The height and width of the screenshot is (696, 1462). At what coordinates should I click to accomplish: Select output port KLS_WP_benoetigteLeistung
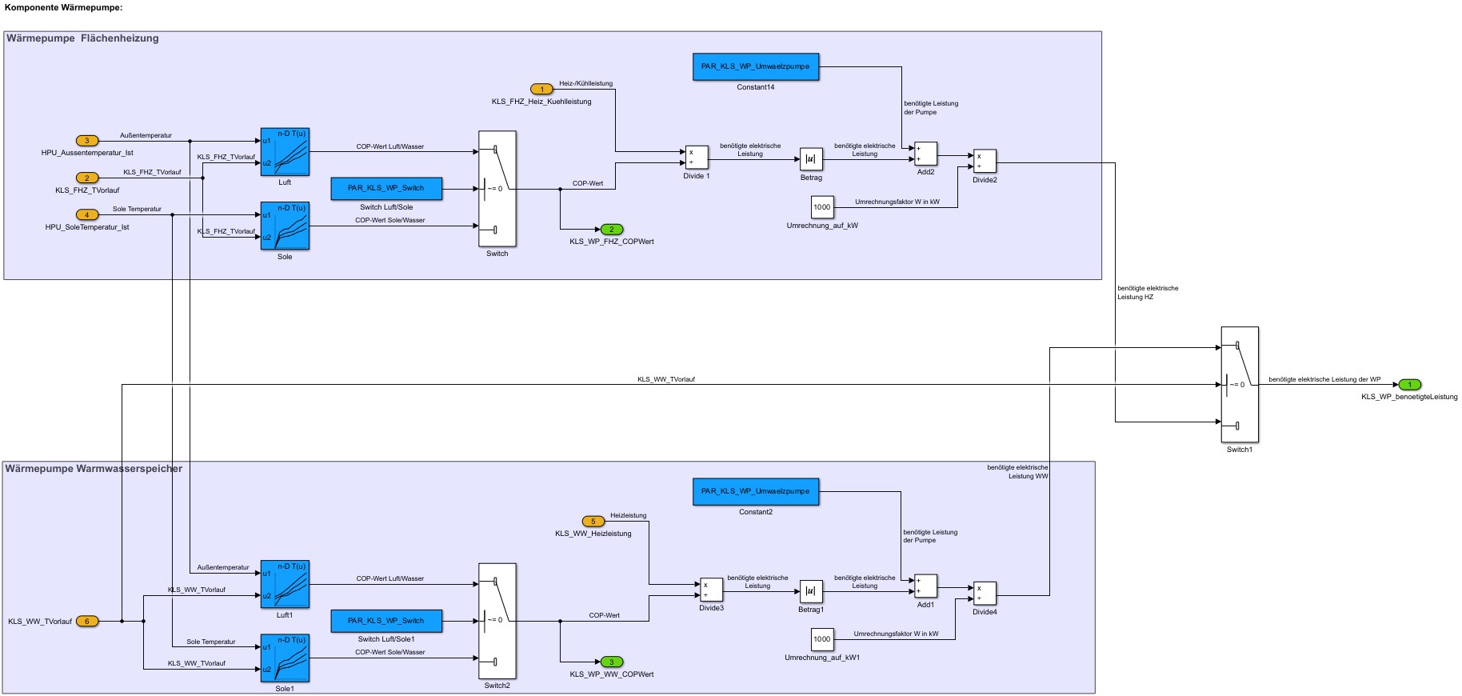tap(1410, 385)
